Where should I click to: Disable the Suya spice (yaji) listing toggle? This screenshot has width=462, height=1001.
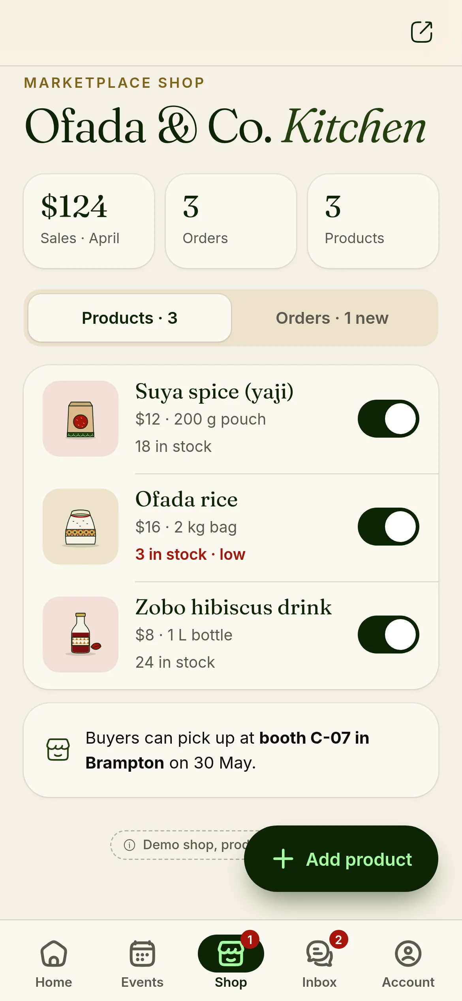tap(389, 419)
